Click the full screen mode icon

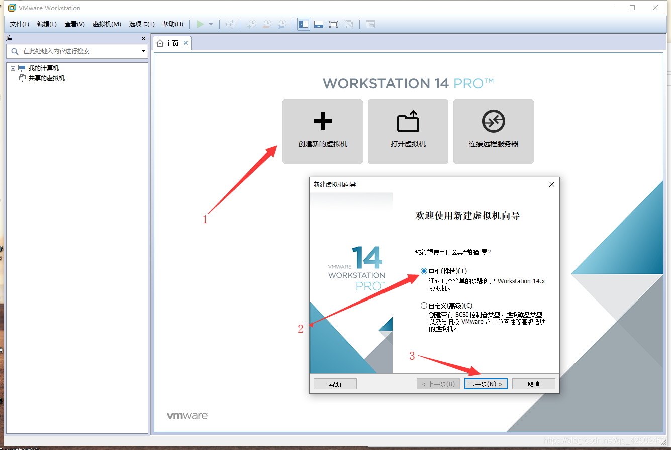click(334, 24)
